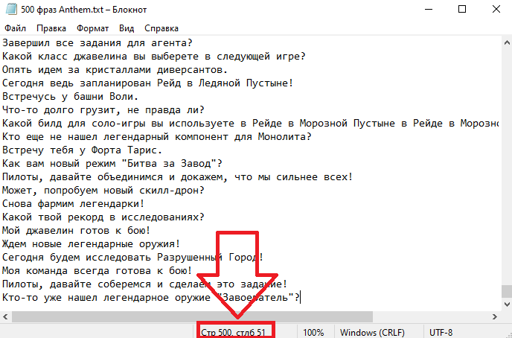Click the vertical scrollbar down arrow
This screenshot has height=338, width=512.
pyautogui.click(x=505, y=304)
